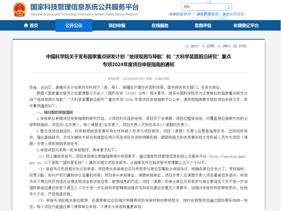Click the [放大] text link
The image size is (281, 211).
[194, 46]
